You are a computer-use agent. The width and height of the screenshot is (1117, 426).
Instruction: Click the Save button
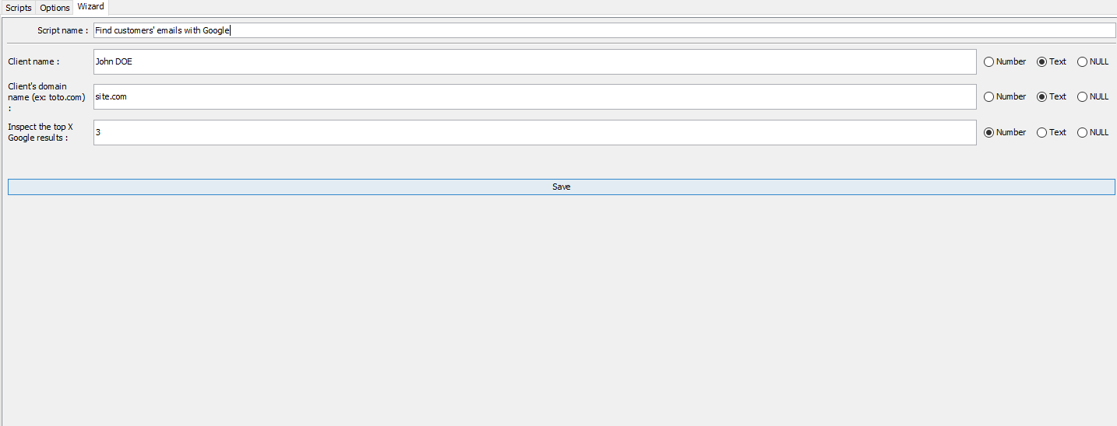[562, 187]
